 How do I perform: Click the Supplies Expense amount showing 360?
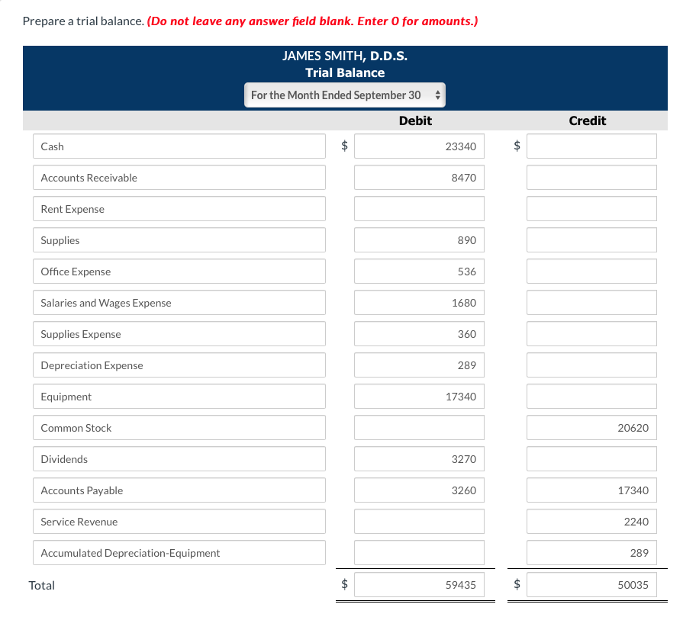tap(419, 333)
